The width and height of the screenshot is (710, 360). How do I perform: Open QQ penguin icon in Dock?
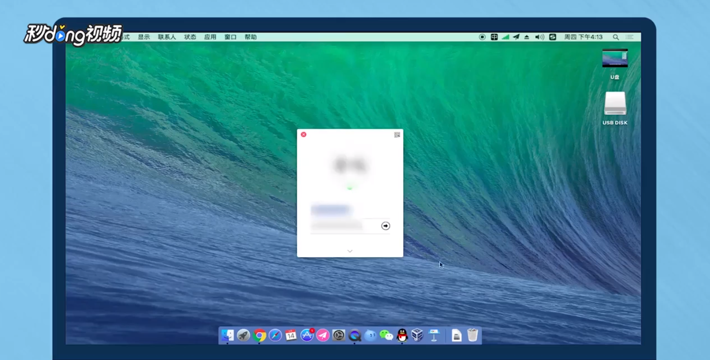[x=402, y=335]
